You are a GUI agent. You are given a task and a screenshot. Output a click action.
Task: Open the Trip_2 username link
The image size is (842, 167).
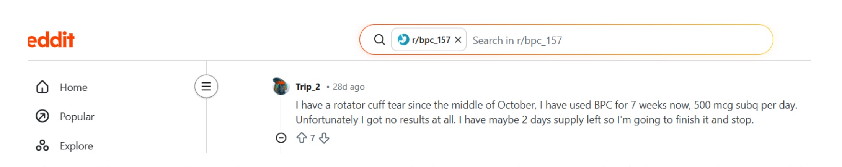pyautogui.click(x=308, y=87)
